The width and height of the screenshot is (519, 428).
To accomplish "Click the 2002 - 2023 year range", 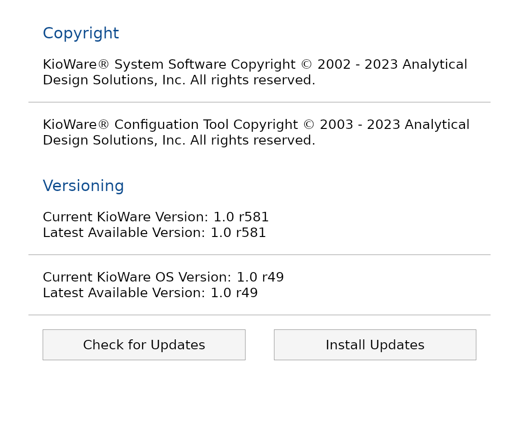I will [x=357, y=65].
